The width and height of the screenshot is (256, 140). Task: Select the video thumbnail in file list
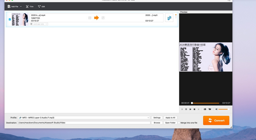(x=20, y=19)
